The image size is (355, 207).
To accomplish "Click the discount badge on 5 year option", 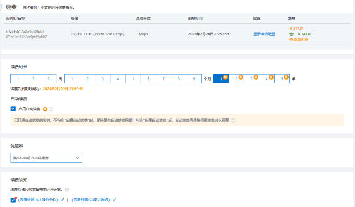I will click(x=286, y=76).
